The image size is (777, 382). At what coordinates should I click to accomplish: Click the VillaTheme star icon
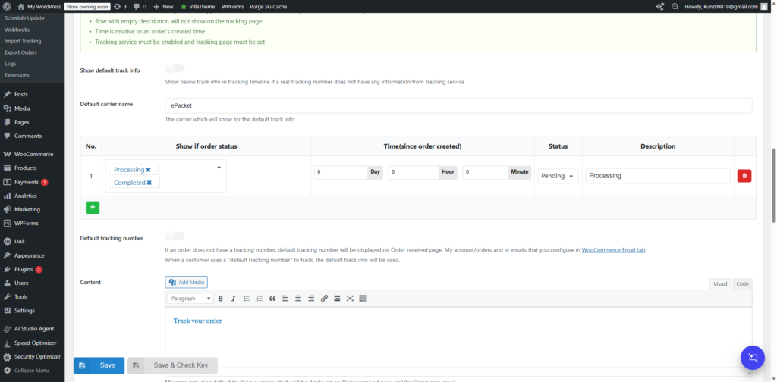(x=184, y=7)
